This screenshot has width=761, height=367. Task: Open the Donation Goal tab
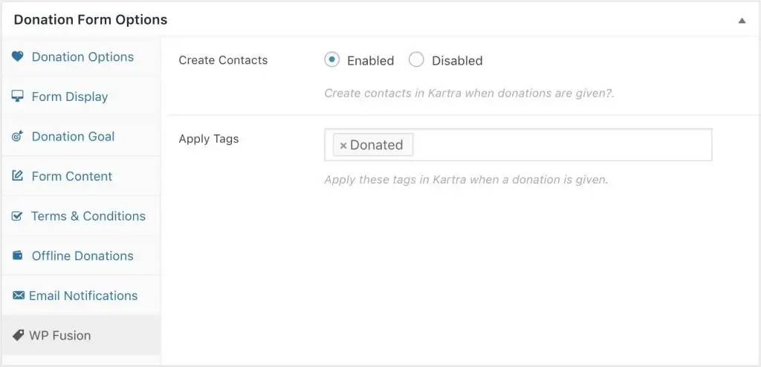[73, 137]
